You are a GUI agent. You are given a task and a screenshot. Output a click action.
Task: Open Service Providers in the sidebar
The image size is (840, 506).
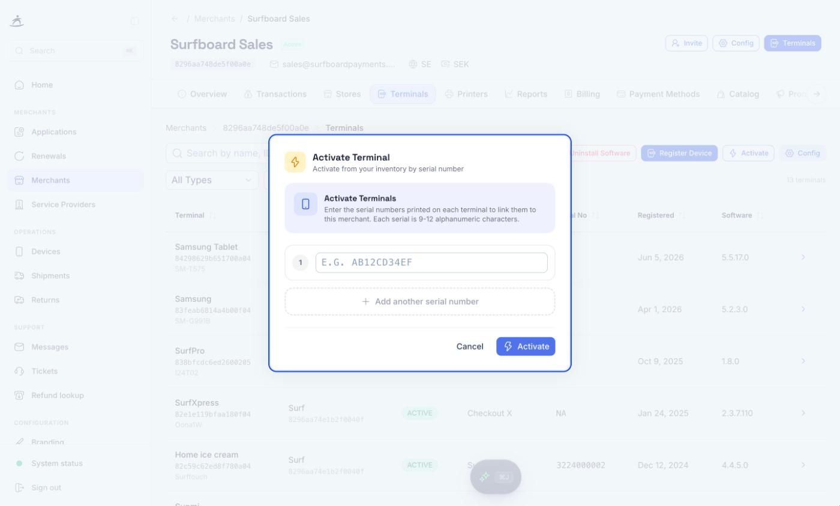[76, 205]
